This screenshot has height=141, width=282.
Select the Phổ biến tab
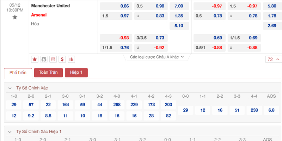click(18, 73)
